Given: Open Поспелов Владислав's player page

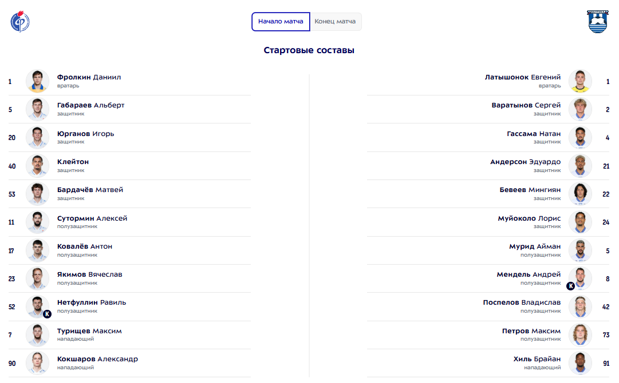Looking at the screenshot, I should click(522, 302).
